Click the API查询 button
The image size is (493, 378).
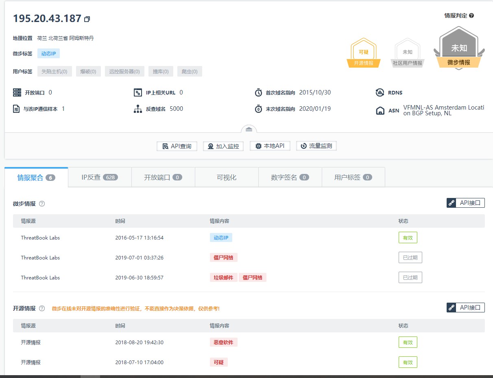tap(177, 146)
